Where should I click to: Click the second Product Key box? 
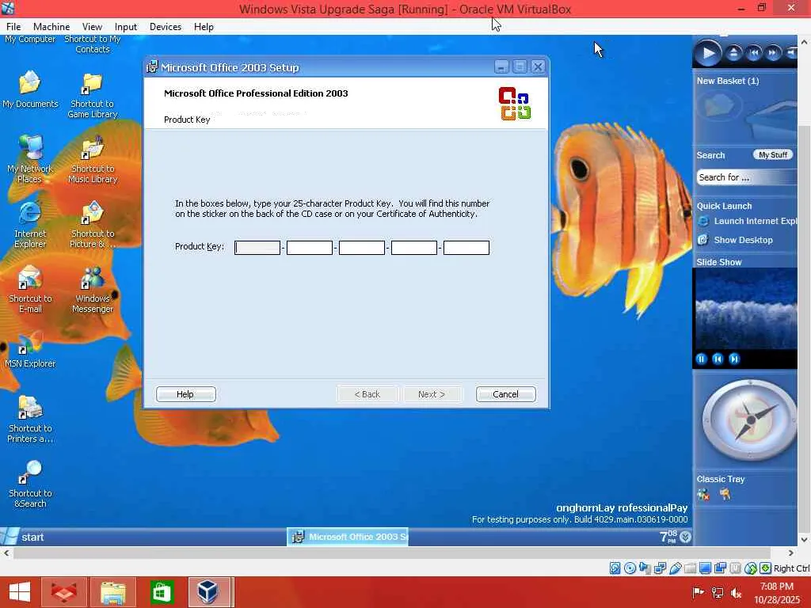pos(310,248)
